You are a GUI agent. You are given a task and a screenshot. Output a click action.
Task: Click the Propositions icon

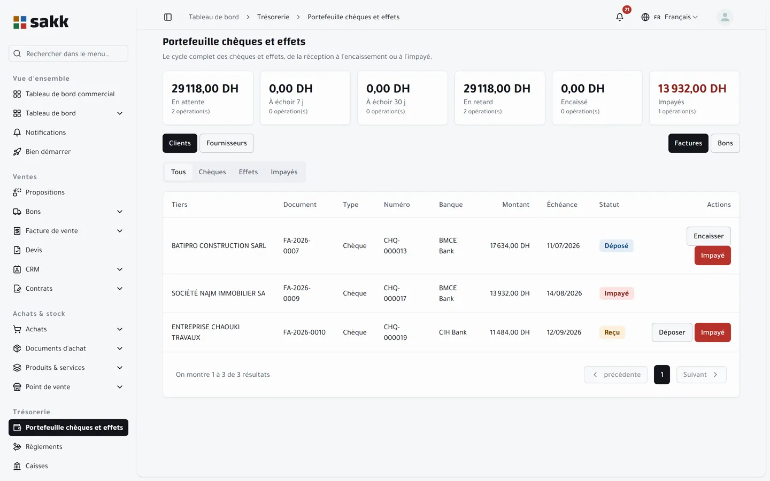click(17, 192)
